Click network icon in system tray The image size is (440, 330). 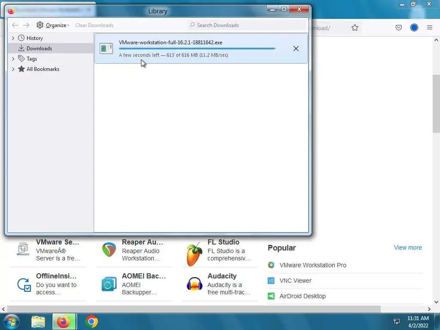pyautogui.click(x=397, y=321)
